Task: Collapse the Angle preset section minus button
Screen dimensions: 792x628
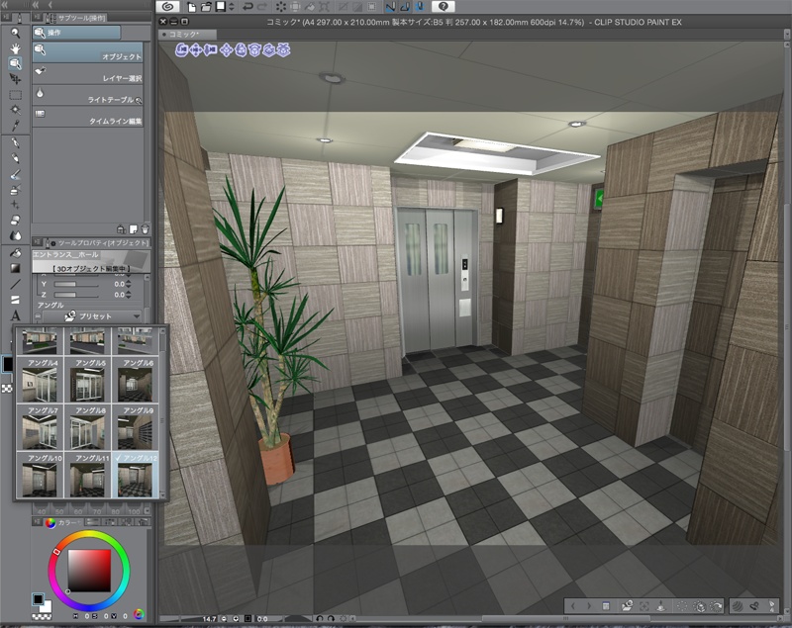Action: point(38,315)
